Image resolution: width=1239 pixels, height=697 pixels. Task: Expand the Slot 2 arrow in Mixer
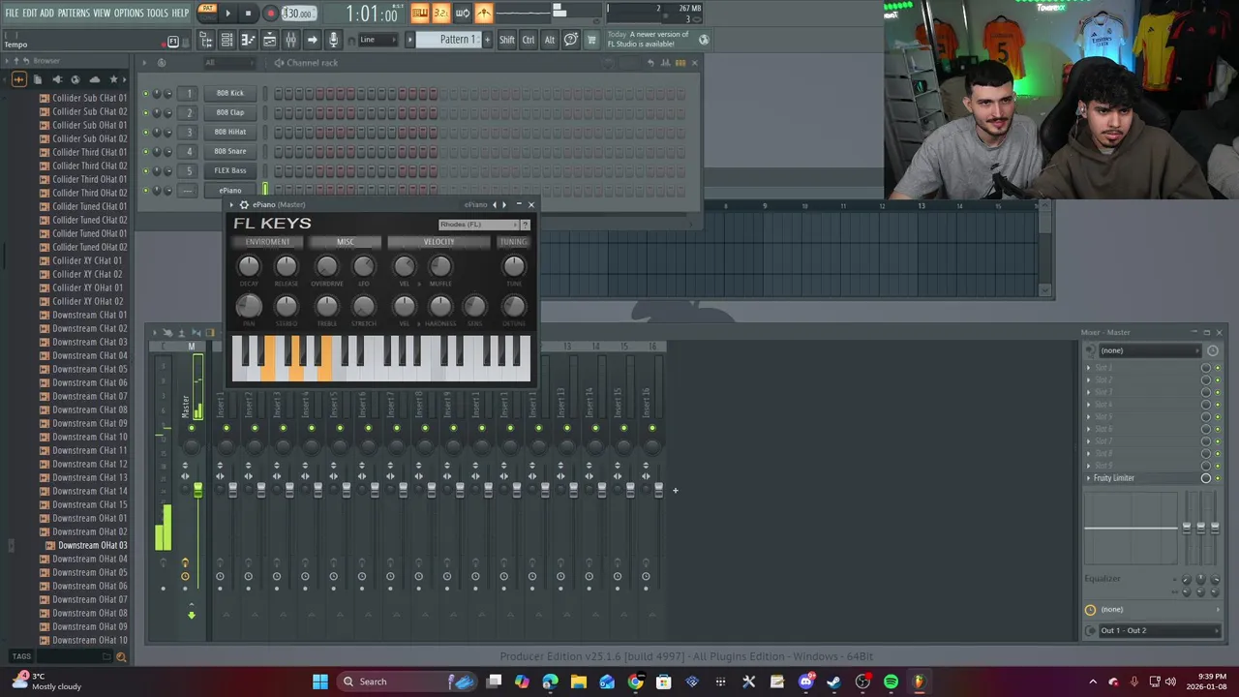click(x=1088, y=380)
